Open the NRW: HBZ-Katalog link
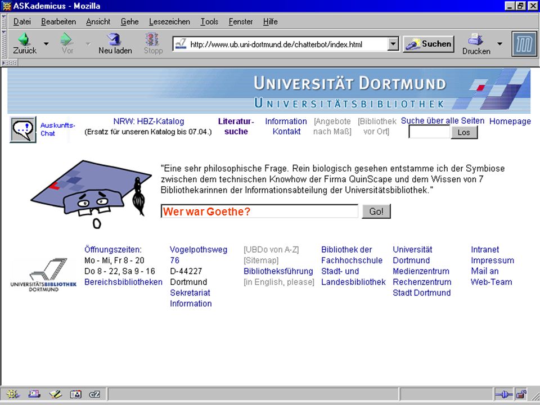Screen dimensions: 540x405 pyautogui.click(x=148, y=121)
